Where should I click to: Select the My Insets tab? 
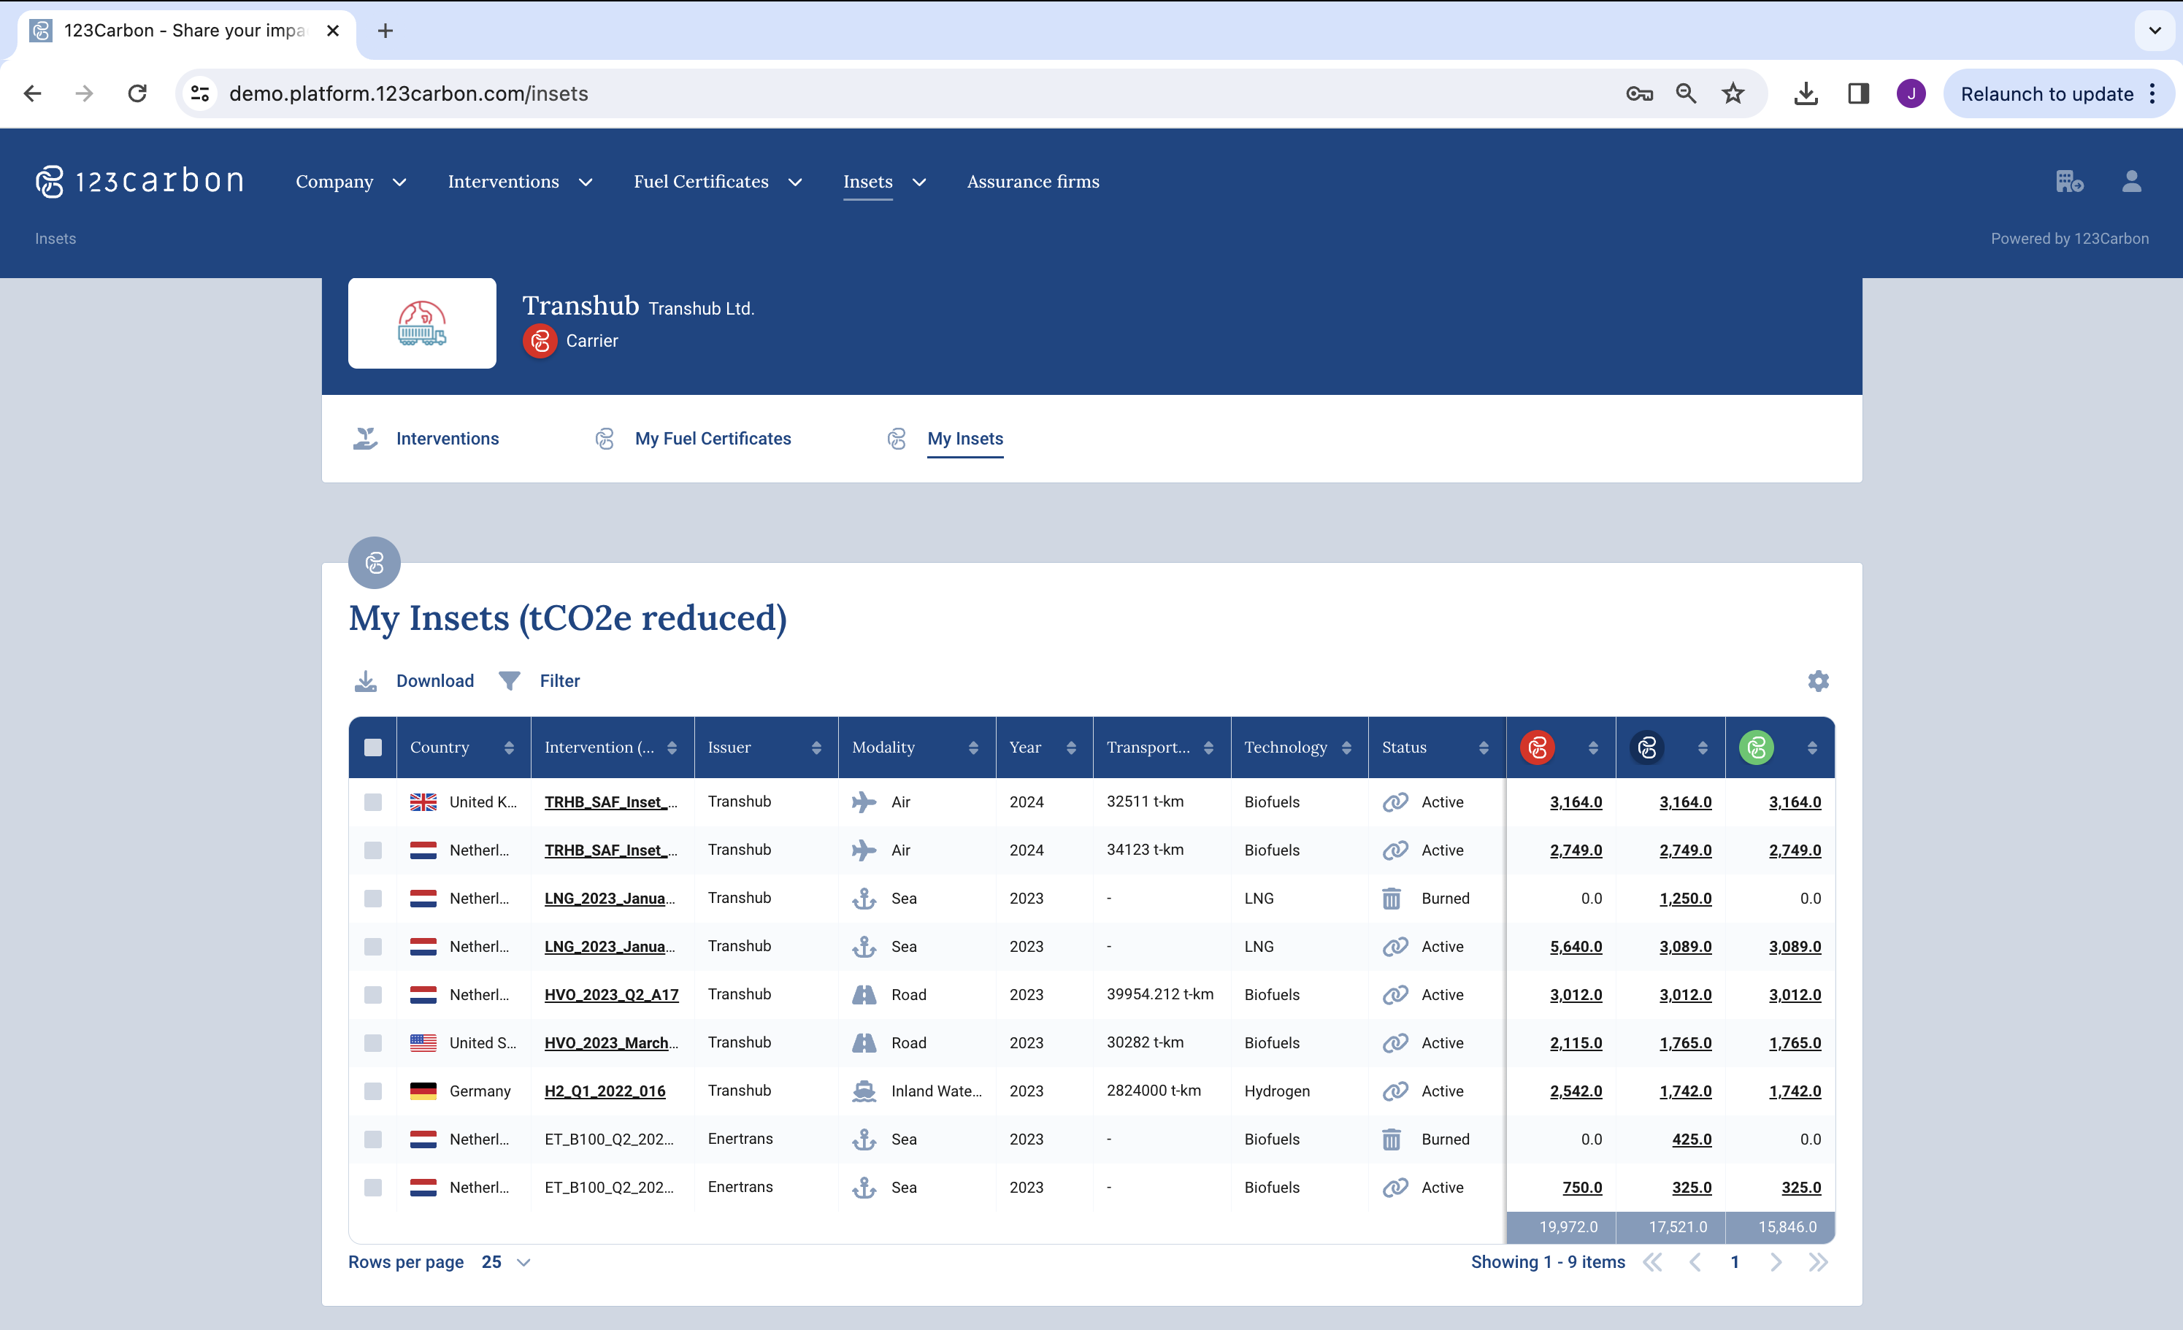[x=964, y=439]
